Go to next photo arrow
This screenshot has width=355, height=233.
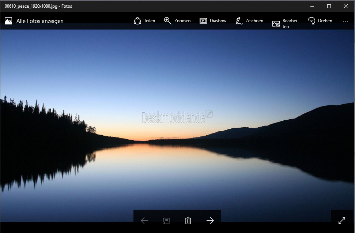click(210, 221)
